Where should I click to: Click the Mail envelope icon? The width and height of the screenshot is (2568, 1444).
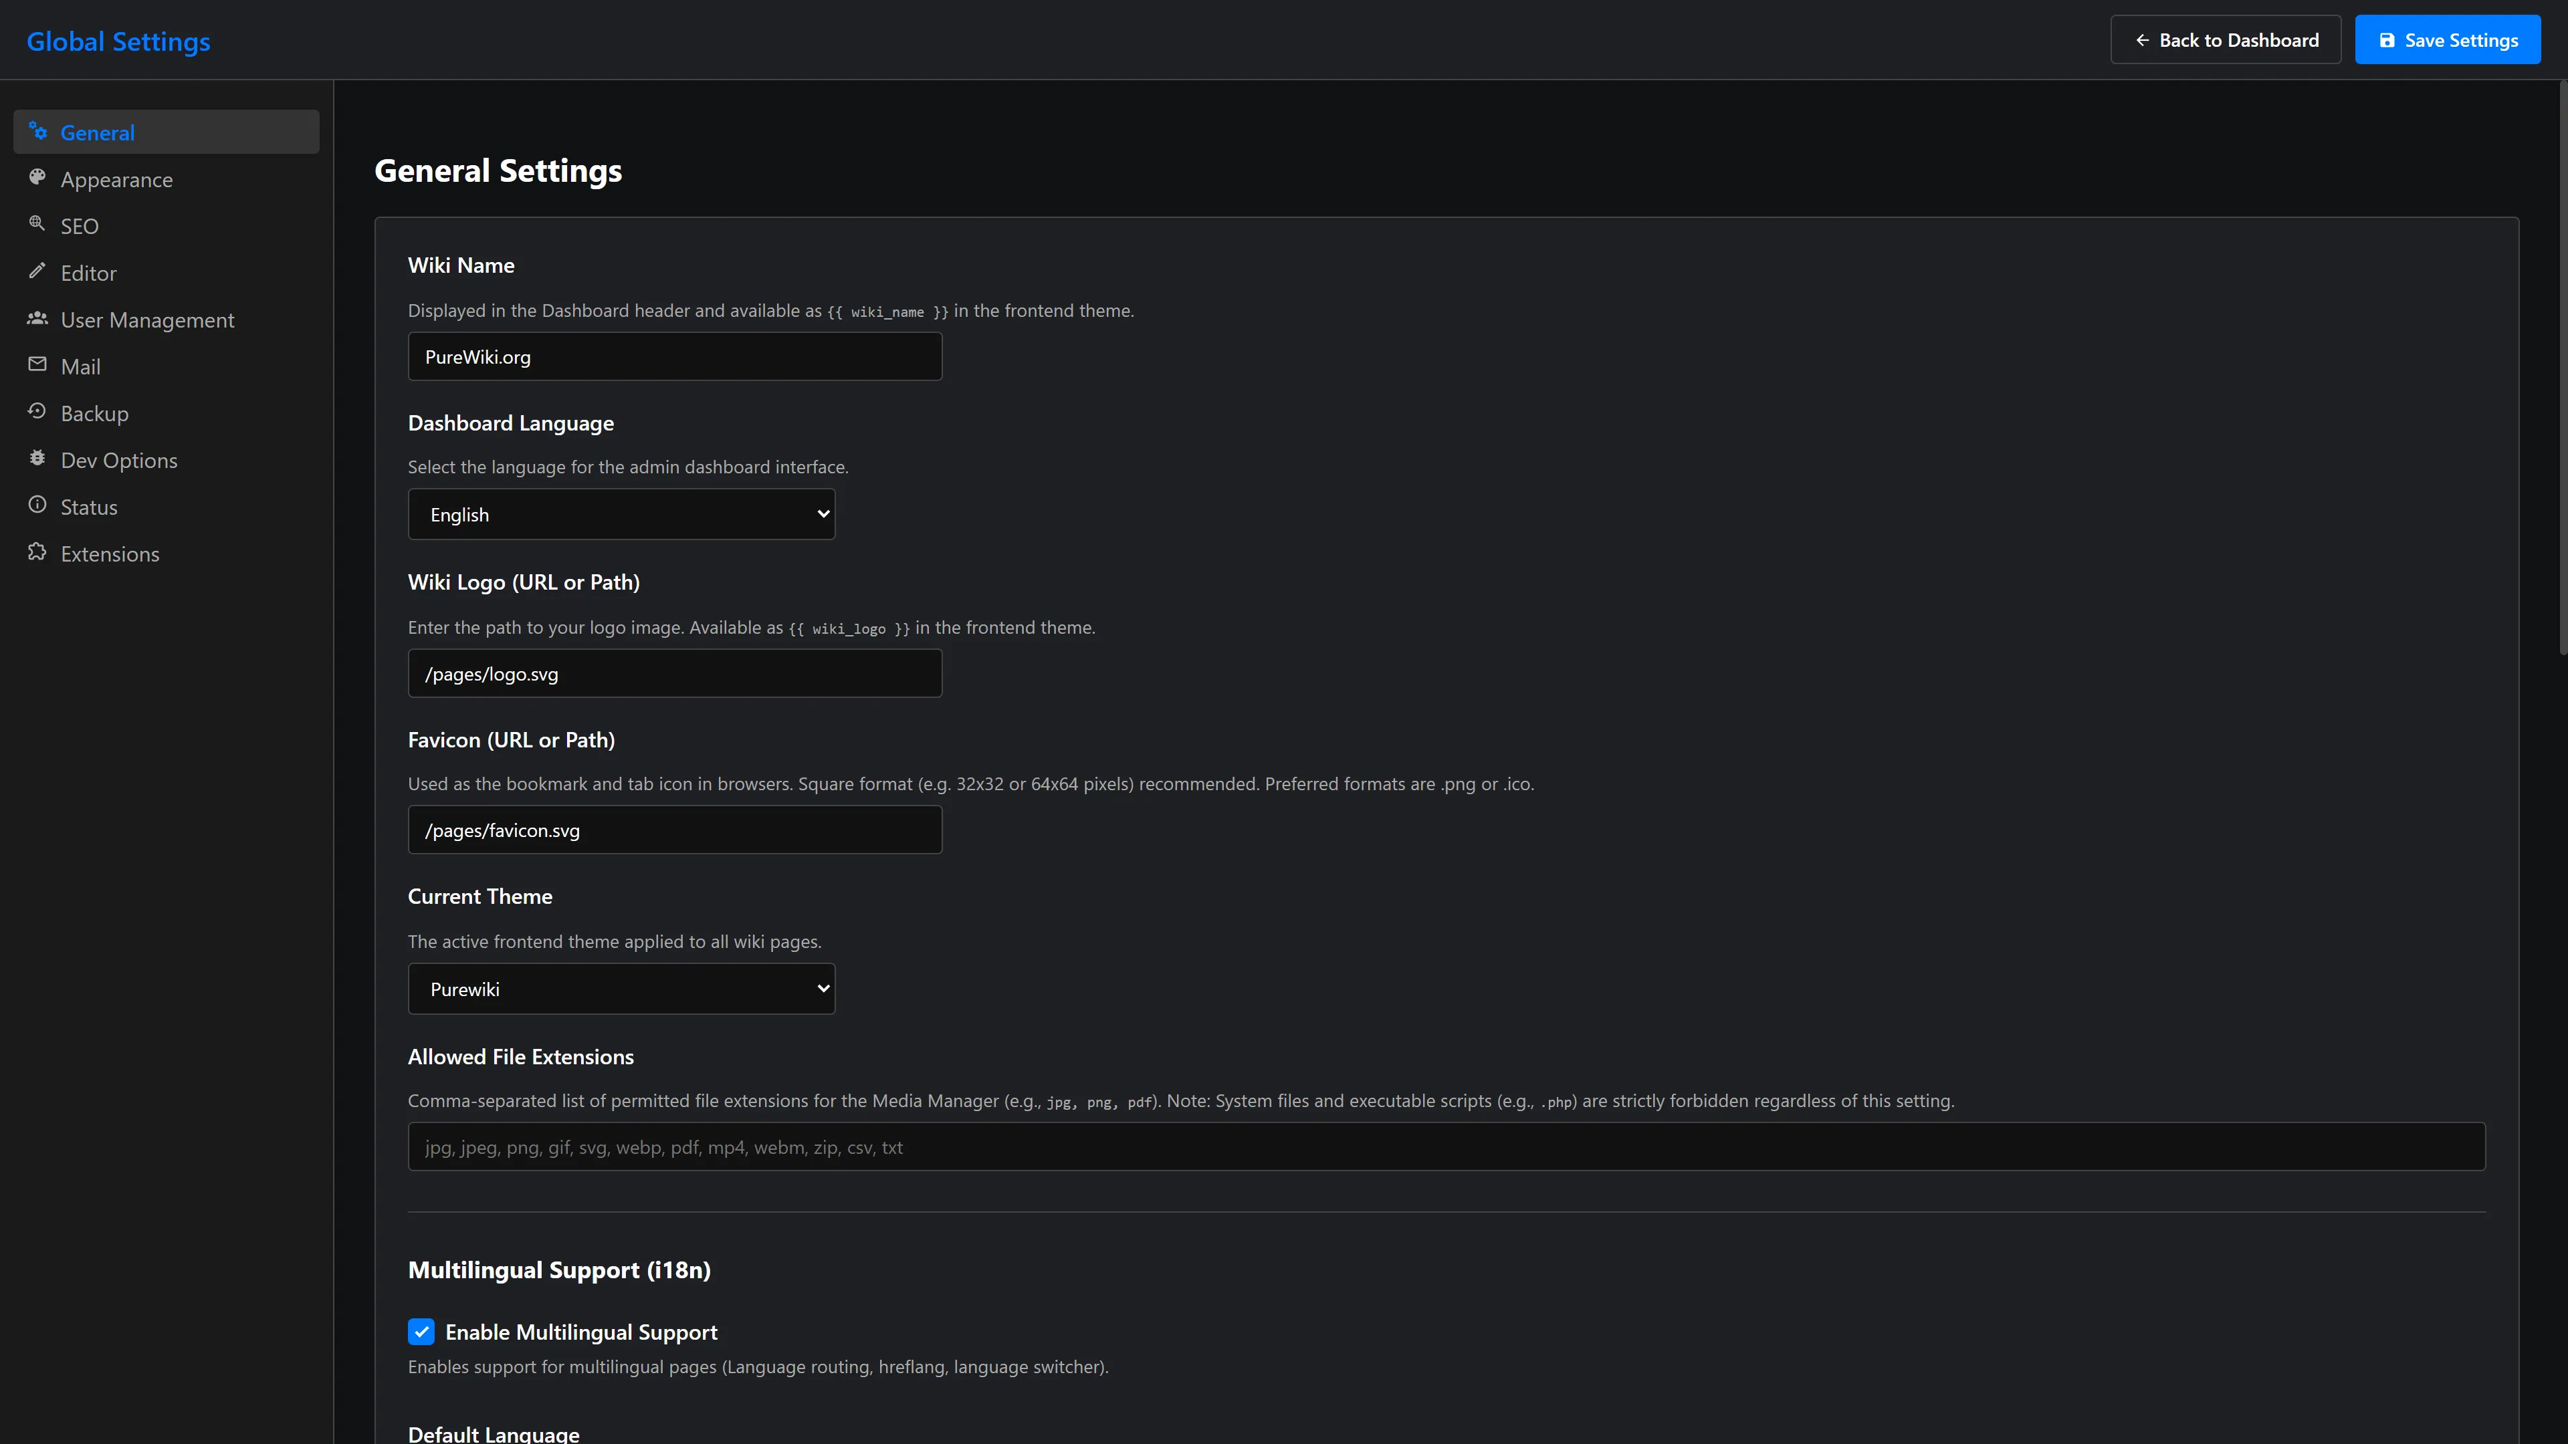pyautogui.click(x=37, y=365)
